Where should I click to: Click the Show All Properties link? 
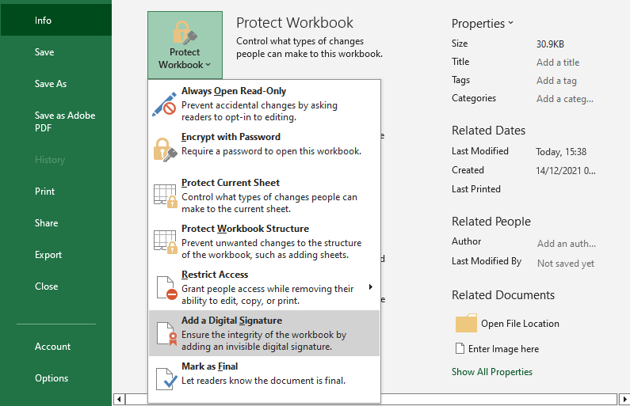click(492, 372)
